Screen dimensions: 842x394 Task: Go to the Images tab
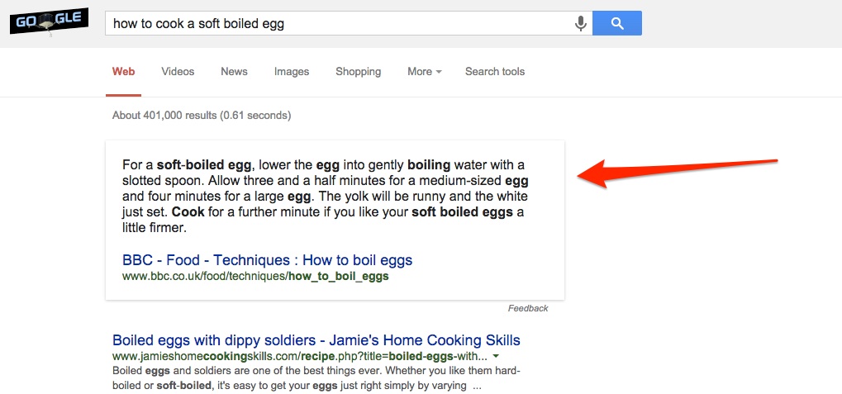(292, 72)
